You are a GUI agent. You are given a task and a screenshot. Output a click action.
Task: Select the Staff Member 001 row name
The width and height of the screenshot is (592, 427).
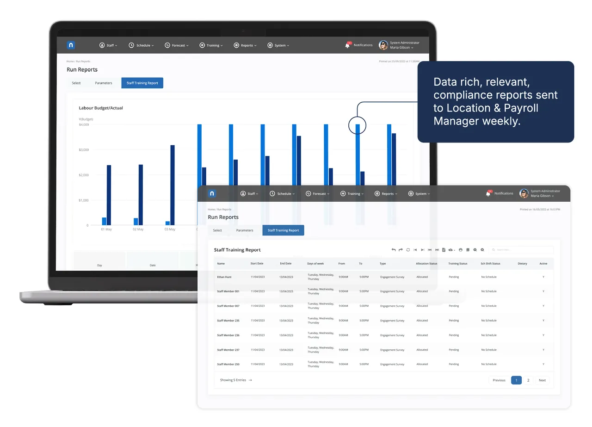228,291
